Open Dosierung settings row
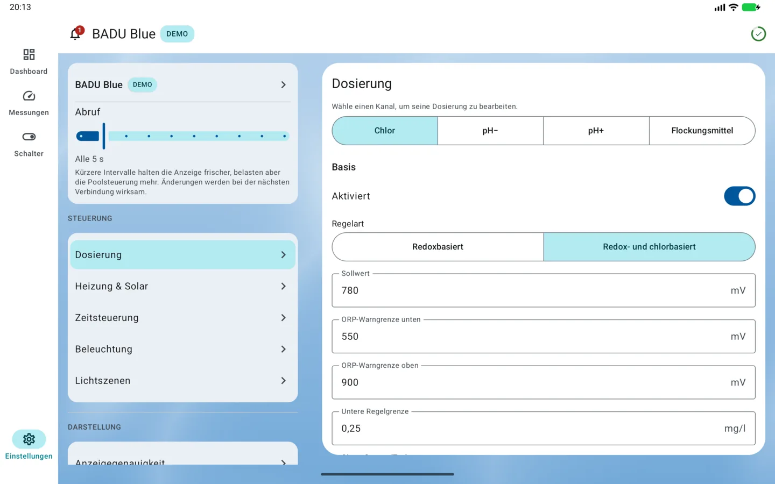 coord(182,255)
